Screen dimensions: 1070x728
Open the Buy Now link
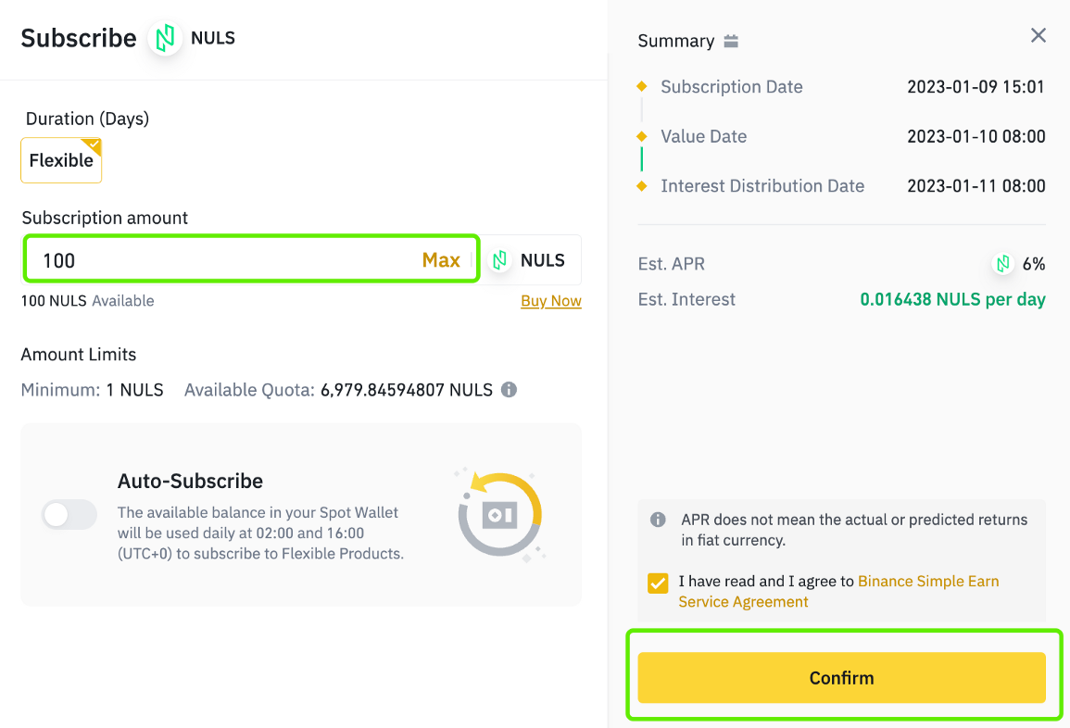point(550,301)
